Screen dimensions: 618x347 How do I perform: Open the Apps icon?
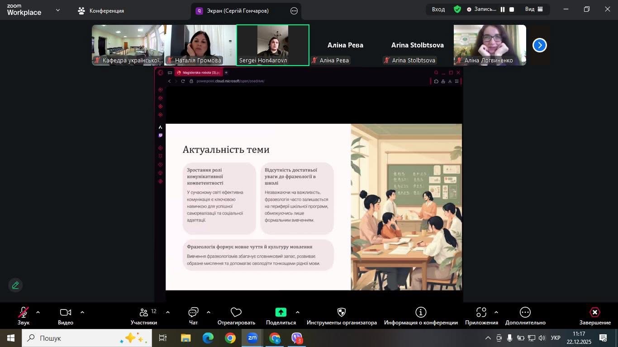pyautogui.click(x=481, y=313)
